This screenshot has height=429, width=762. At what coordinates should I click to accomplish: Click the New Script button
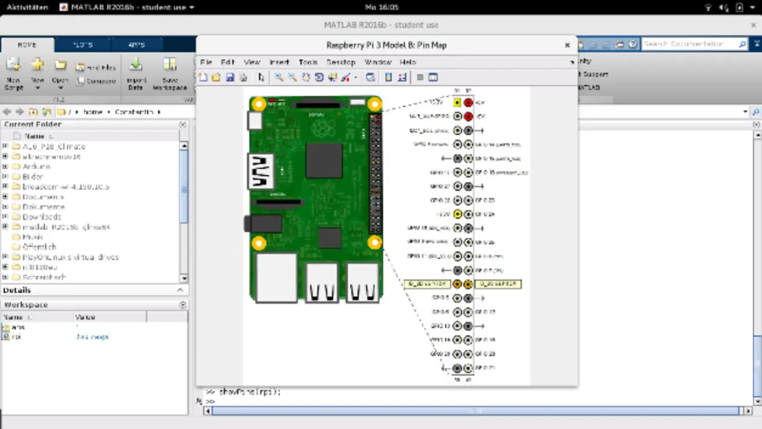coord(14,74)
